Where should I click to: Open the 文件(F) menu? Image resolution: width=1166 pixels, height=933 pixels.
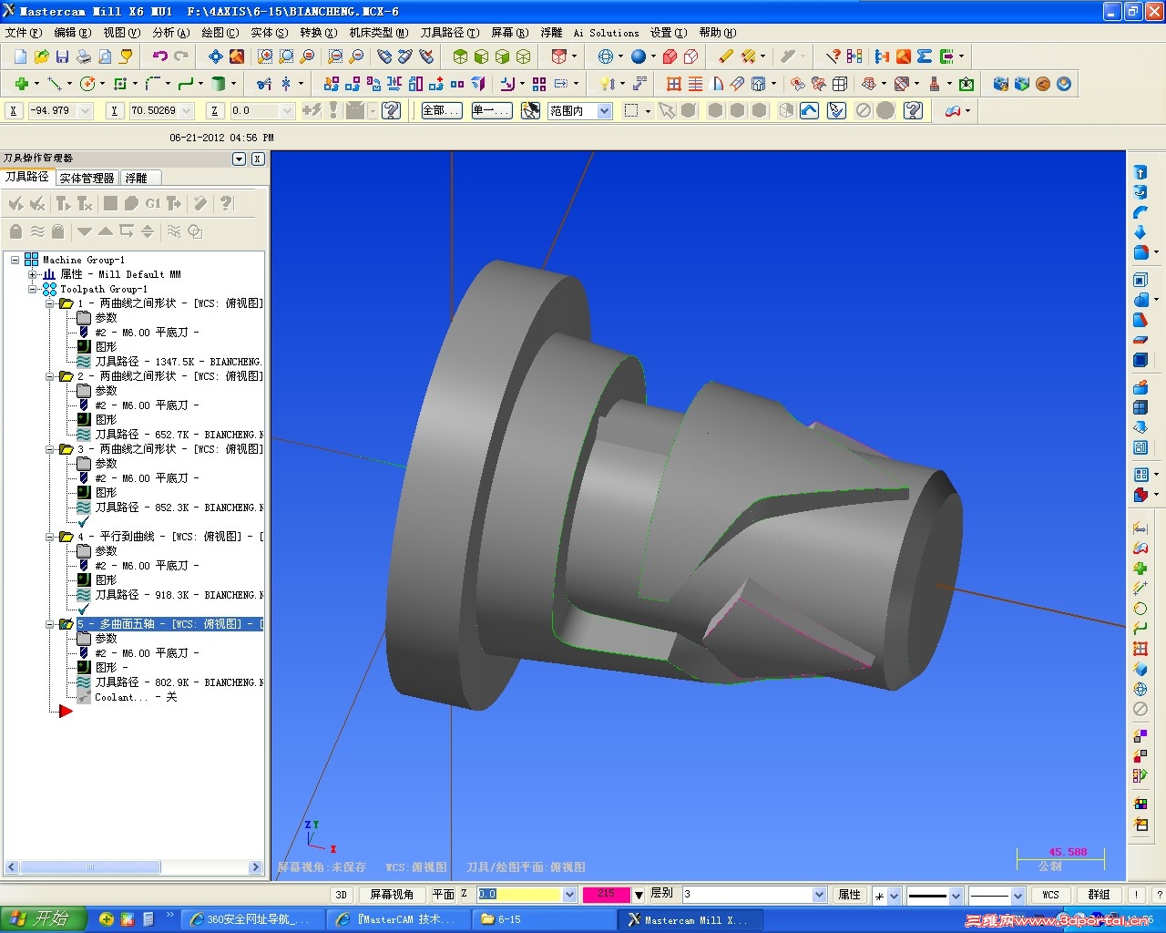pyautogui.click(x=23, y=33)
